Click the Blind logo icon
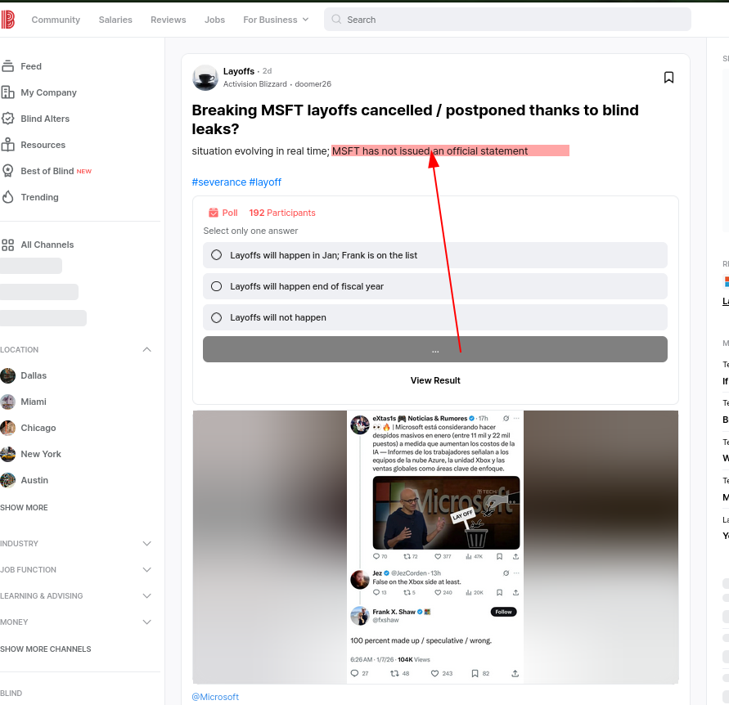 tap(7, 20)
